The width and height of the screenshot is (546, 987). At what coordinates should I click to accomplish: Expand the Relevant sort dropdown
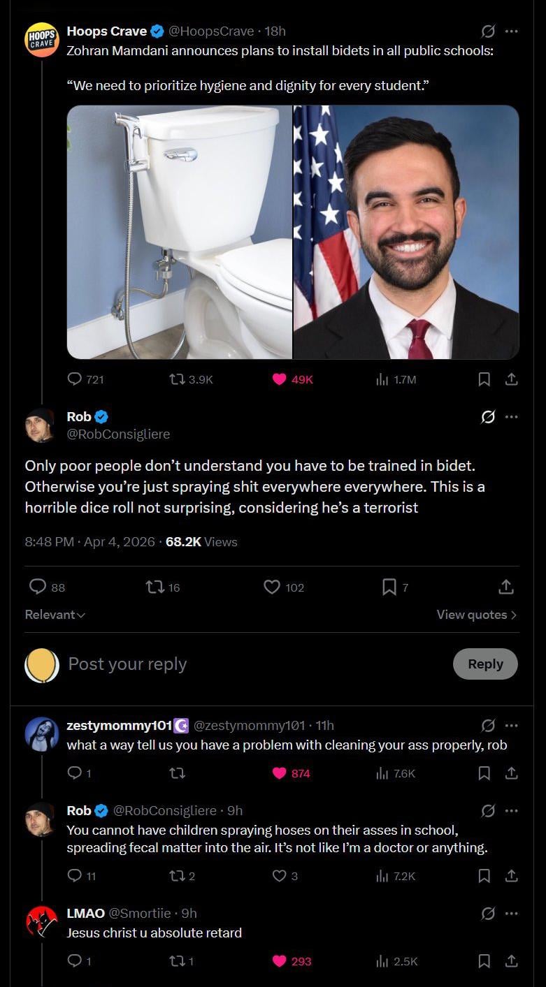[x=55, y=615]
